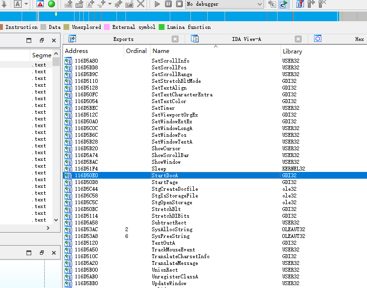Click the green circle toolbar icon
Image resolution: width=367 pixels, height=288 pixels.
[x=51, y=4]
